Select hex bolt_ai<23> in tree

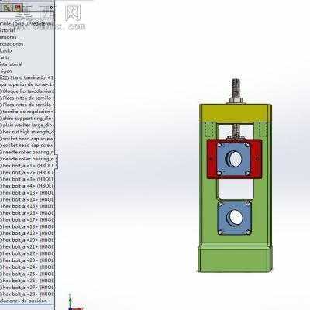[27, 260]
